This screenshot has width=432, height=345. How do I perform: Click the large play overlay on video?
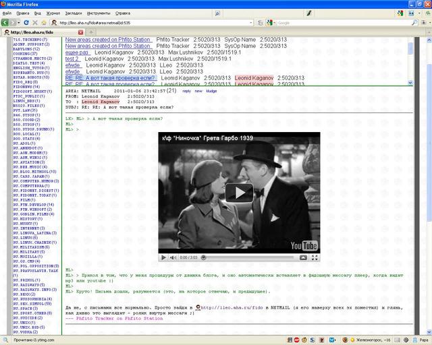tap(239, 193)
